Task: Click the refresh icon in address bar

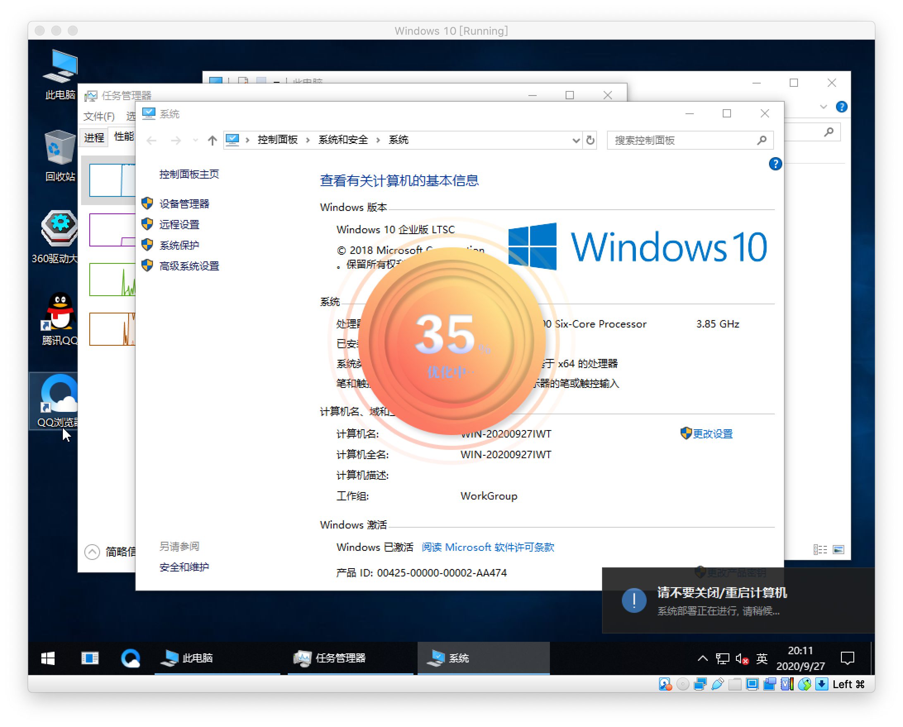Action: pos(590,140)
